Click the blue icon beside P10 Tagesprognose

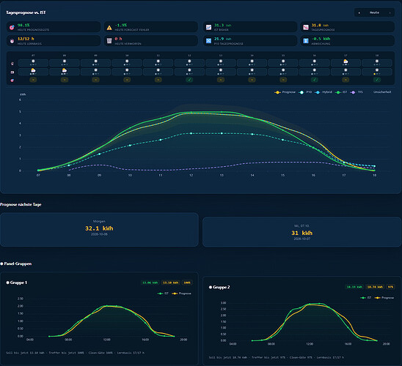[208, 41]
